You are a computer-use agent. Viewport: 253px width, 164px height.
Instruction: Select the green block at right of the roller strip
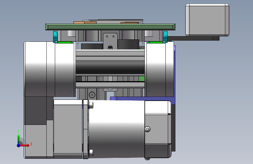coord(142,78)
